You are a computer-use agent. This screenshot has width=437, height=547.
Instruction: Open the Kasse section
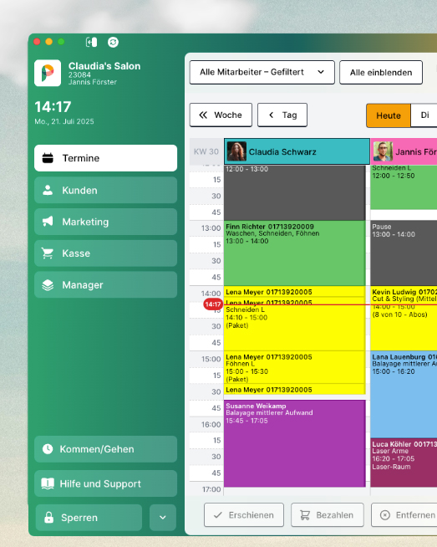click(x=105, y=253)
